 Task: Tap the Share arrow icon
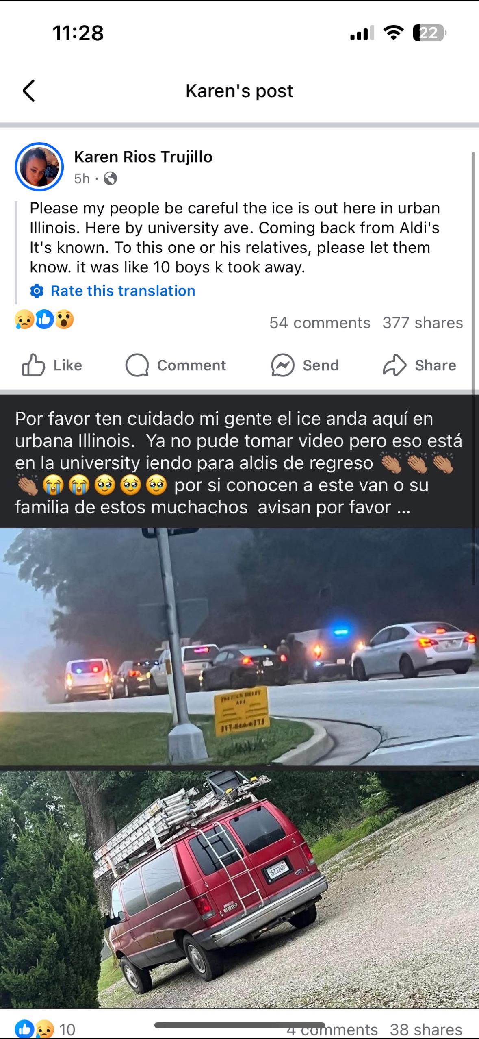pyautogui.click(x=394, y=365)
